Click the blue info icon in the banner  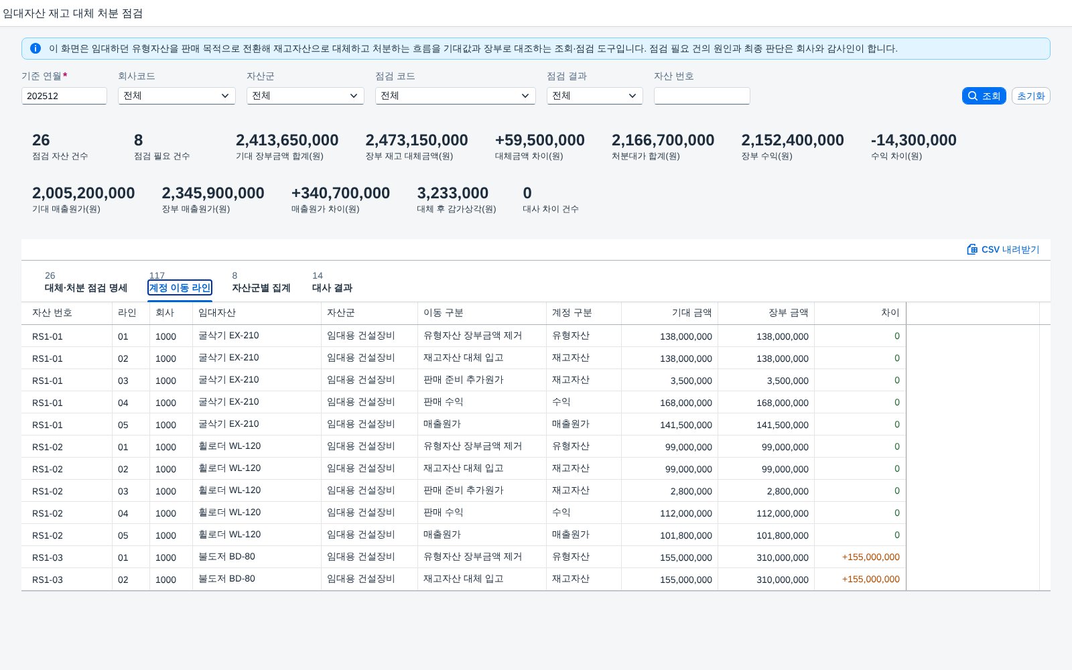(36, 48)
